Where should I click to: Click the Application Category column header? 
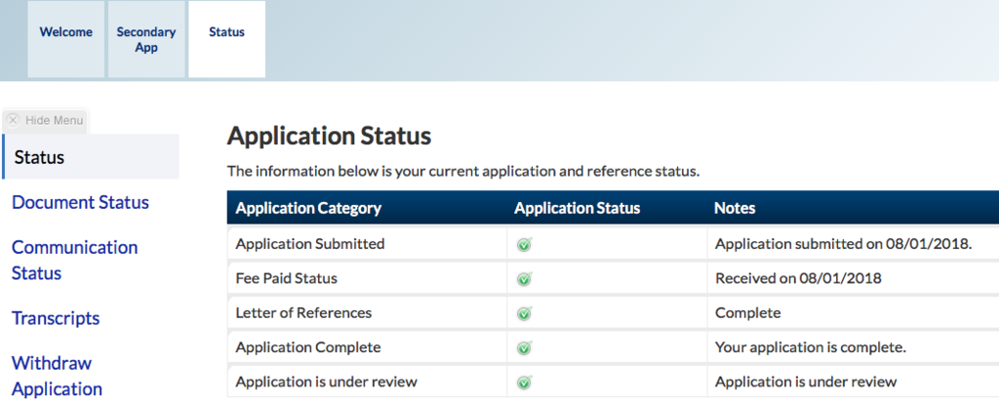click(308, 208)
